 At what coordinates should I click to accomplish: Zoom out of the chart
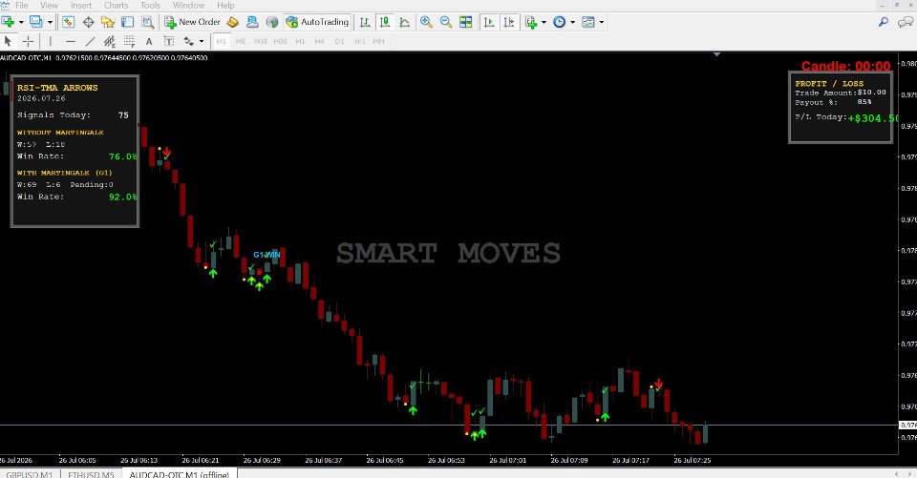446,22
